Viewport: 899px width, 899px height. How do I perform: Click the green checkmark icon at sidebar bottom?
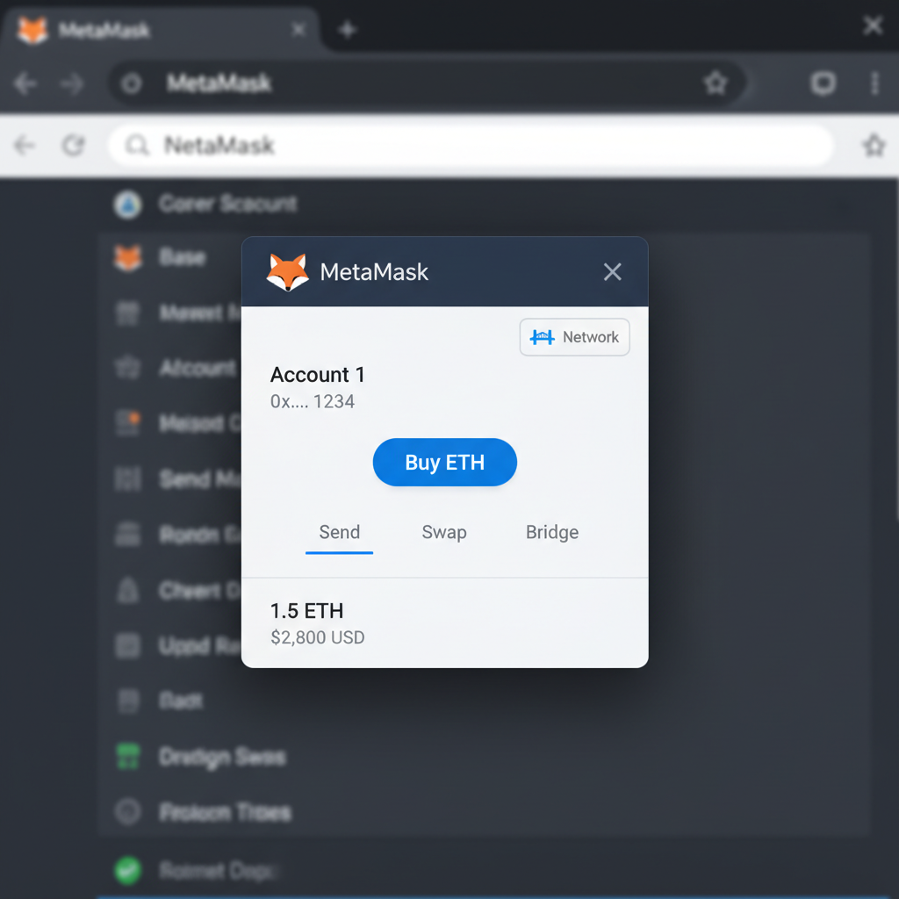tap(128, 871)
